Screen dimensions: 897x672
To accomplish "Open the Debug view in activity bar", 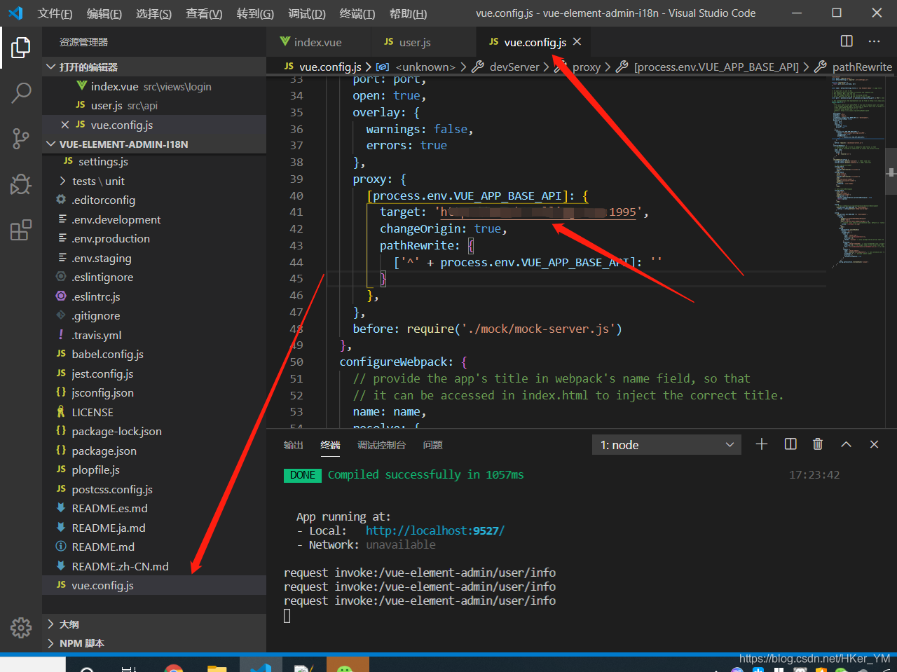I will [x=21, y=184].
